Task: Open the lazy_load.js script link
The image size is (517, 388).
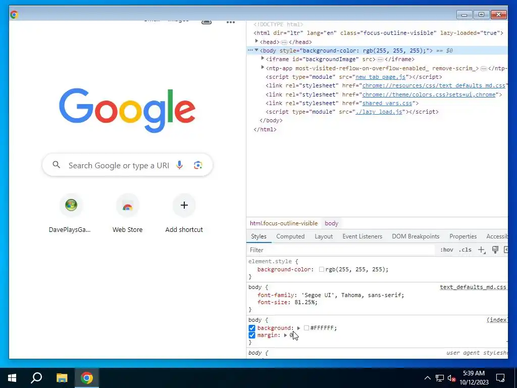Action: click(379, 112)
